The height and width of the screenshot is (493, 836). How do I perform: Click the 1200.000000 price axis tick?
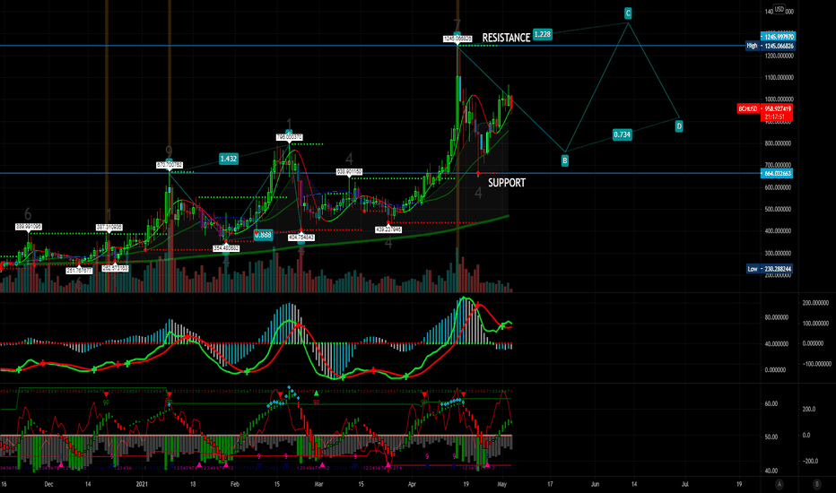[x=779, y=56]
